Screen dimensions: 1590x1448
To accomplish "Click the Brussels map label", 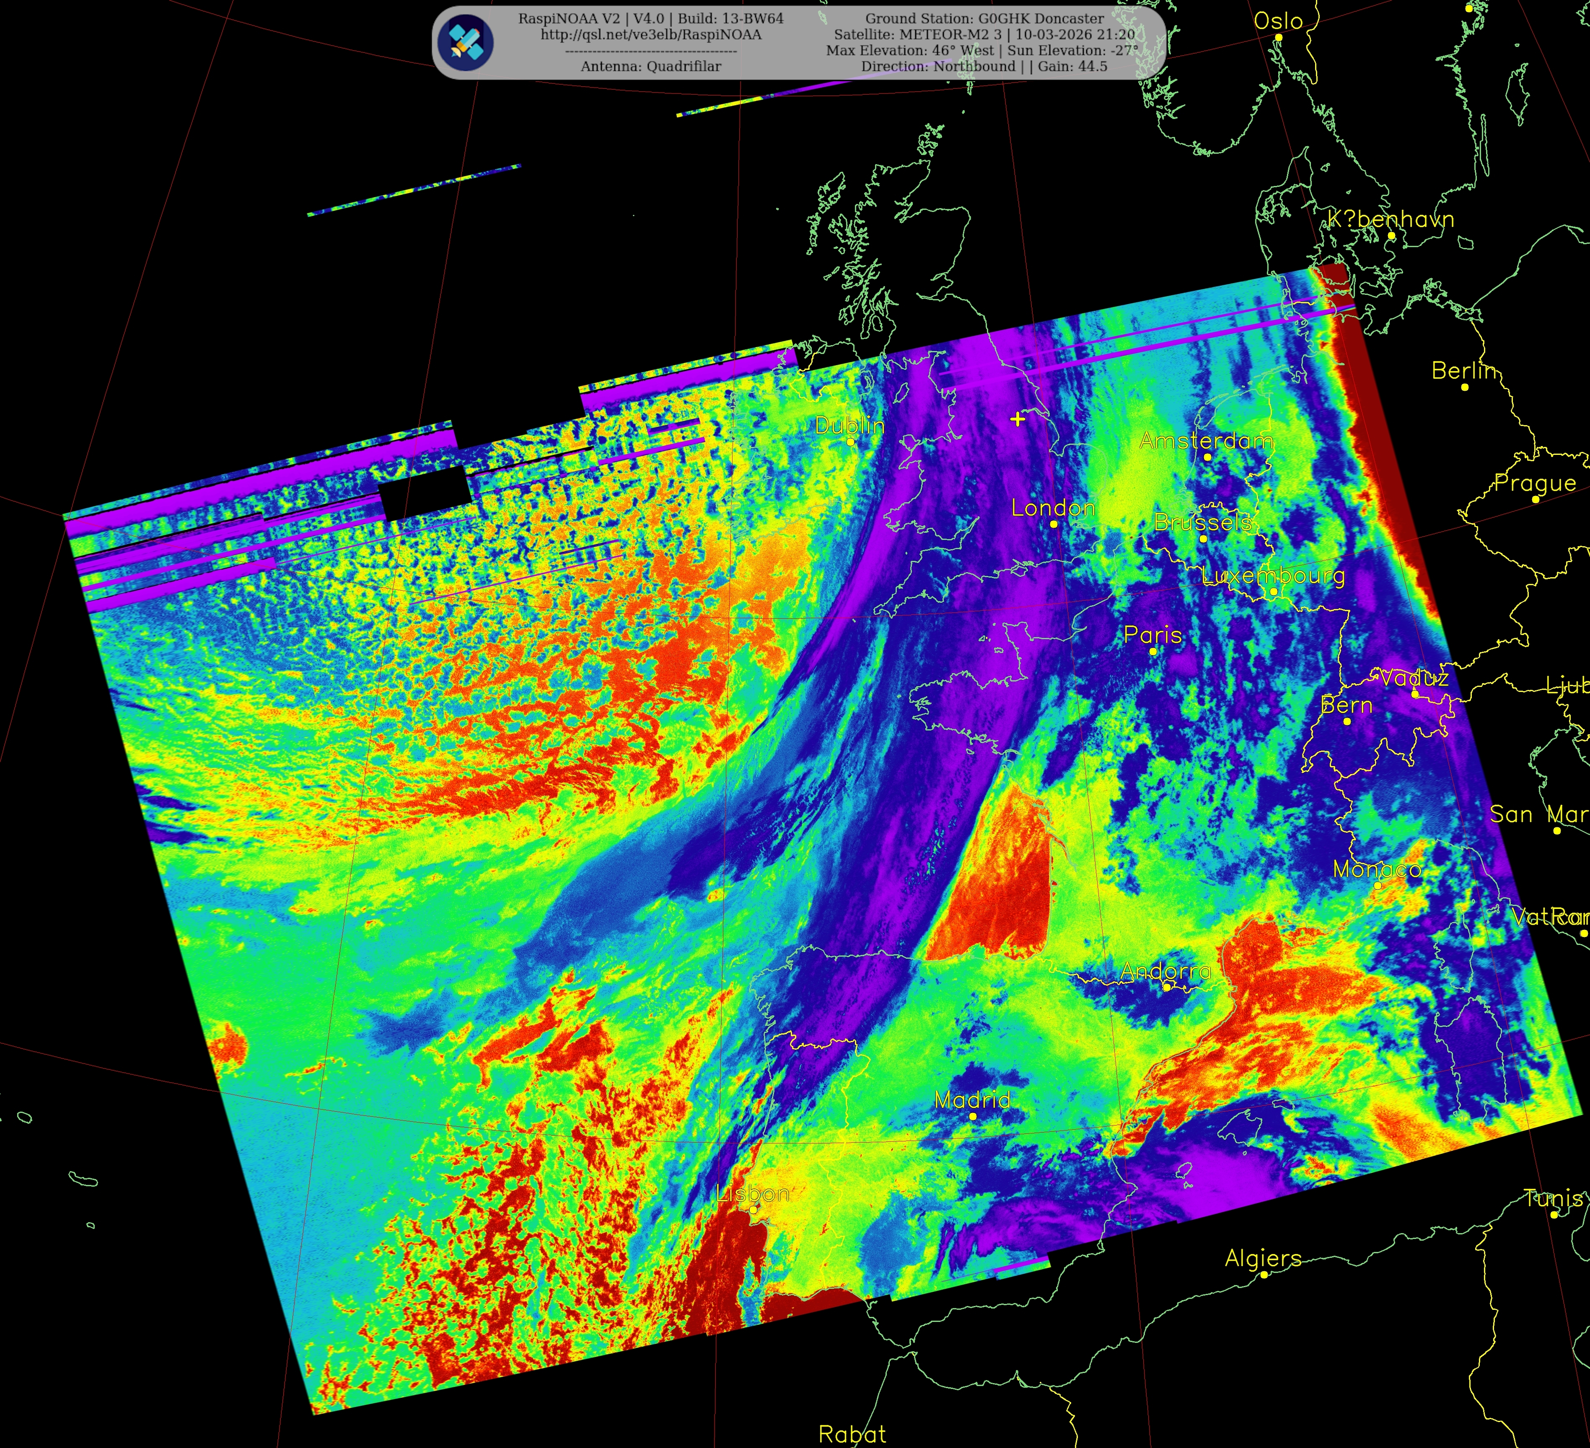I will [1203, 522].
